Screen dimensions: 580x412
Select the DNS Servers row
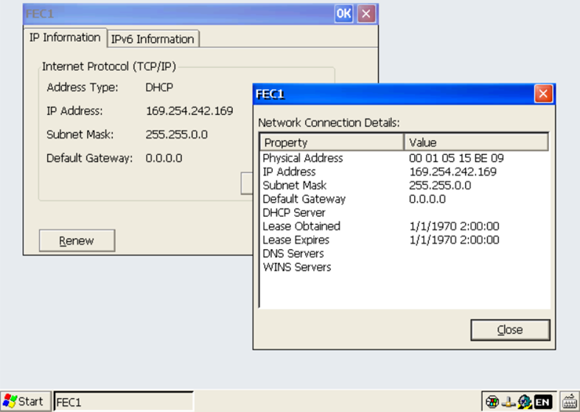click(x=405, y=254)
